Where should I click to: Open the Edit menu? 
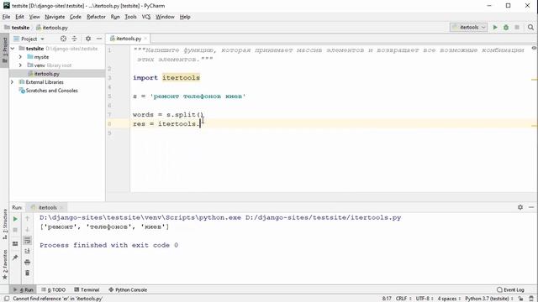pyautogui.click(x=19, y=17)
